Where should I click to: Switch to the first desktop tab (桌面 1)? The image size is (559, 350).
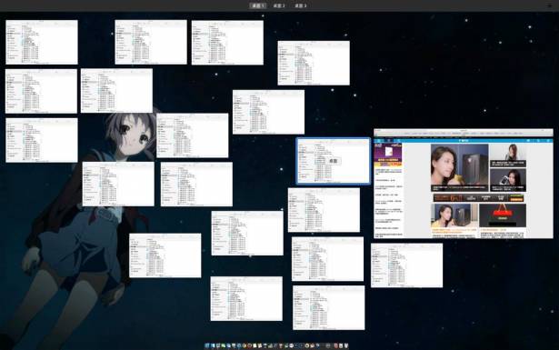(x=257, y=5)
